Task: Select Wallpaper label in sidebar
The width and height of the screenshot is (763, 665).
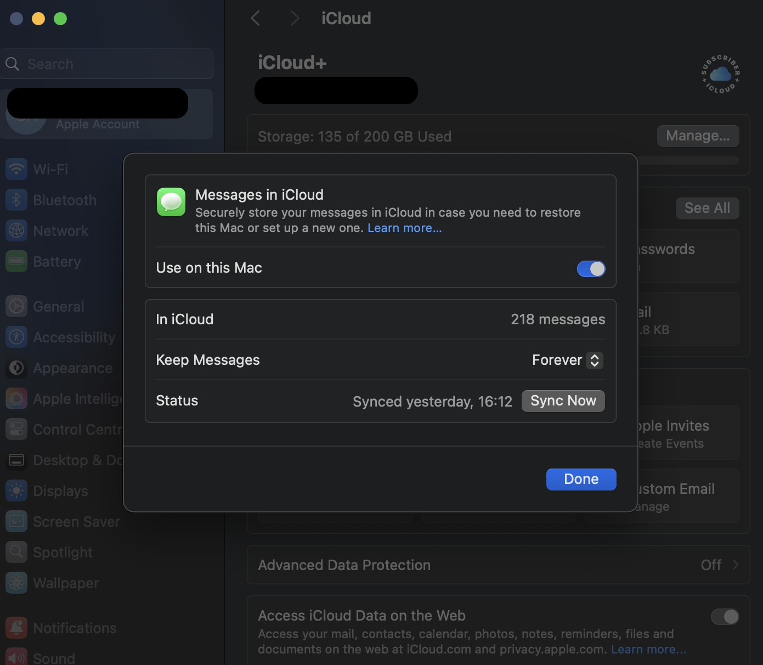Action: click(66, 583)
